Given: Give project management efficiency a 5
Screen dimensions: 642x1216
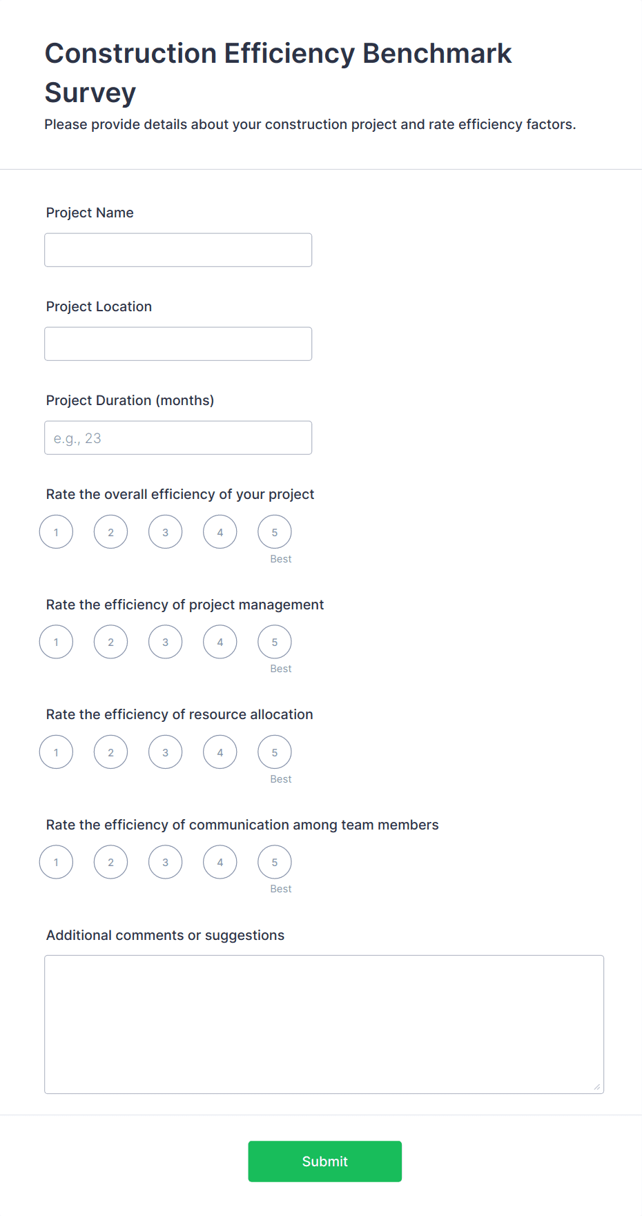Looking at the screenshot, I should pos(274,642).
